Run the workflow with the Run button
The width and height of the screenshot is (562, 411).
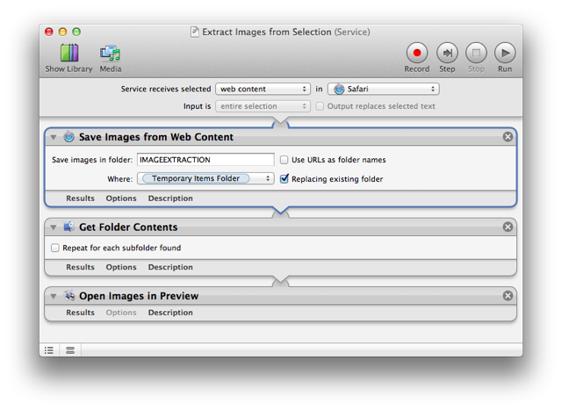(505, 53)
